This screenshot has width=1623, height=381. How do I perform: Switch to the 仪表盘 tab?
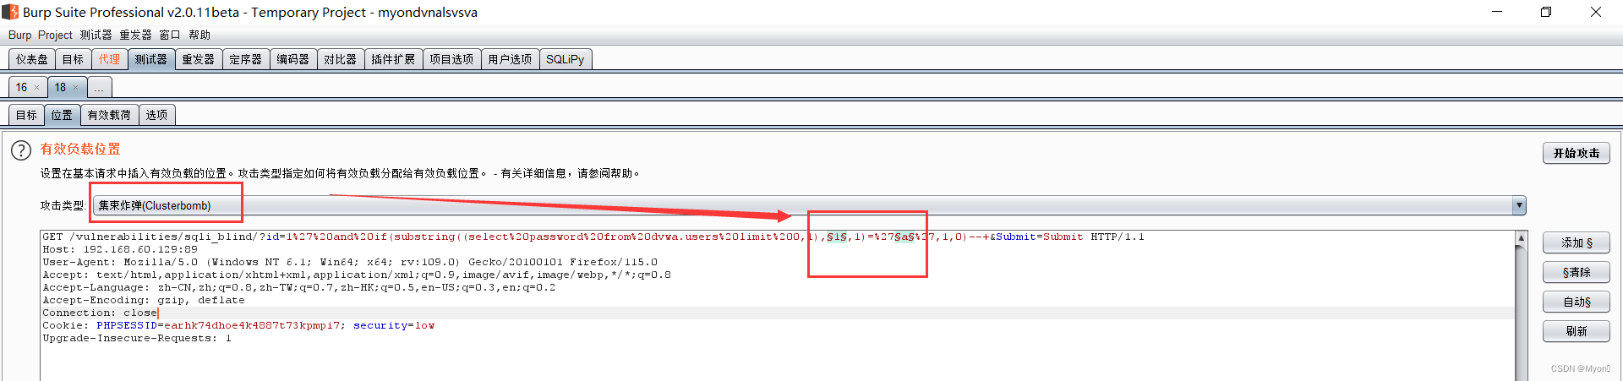click(x=32, y=59)
